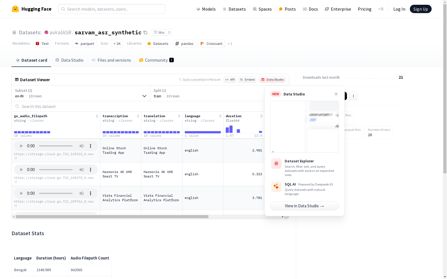Screen dimensions: 447x279
Task: Click the SQL AI sparkle icon
Action: [x=276, y=187]
